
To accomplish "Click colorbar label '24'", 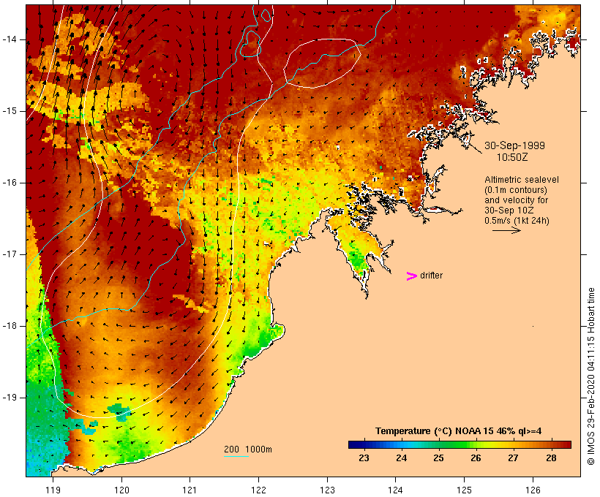I will (x=401, y=458).
